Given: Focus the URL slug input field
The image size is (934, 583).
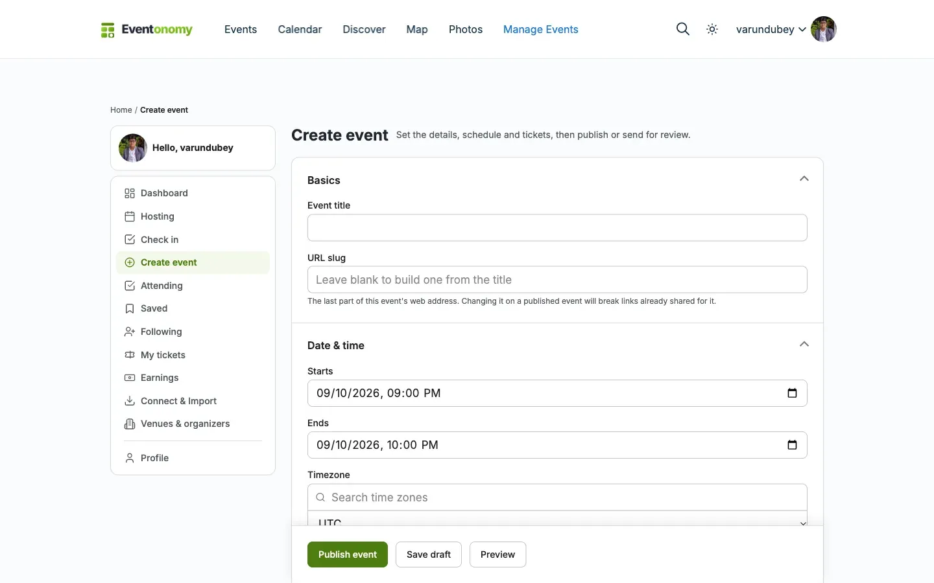Looking at the screenshot, I should coord(557,280).
